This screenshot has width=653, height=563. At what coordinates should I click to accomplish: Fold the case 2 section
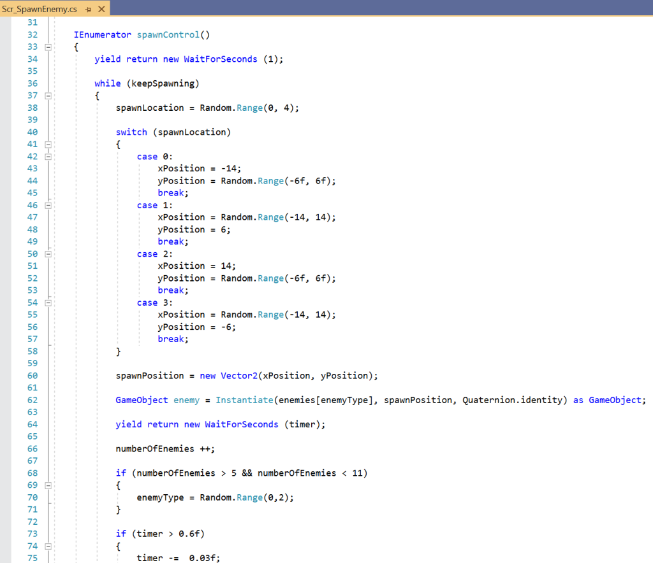tap(48, 254)
